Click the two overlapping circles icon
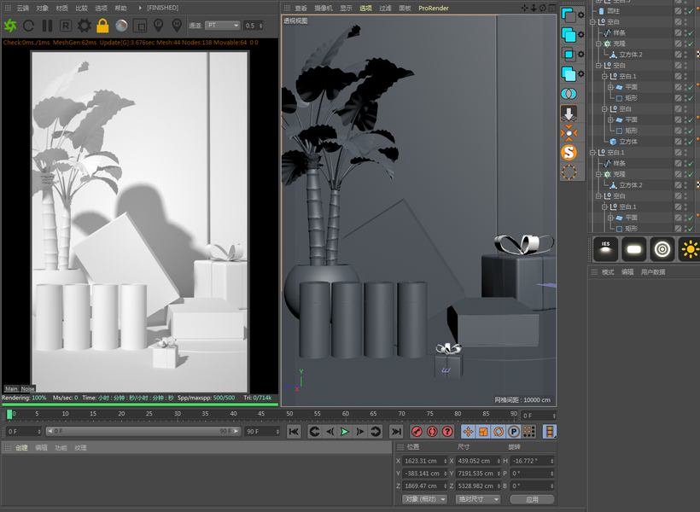The height and width of the screenshot is (512, 700). coord(569,94)
